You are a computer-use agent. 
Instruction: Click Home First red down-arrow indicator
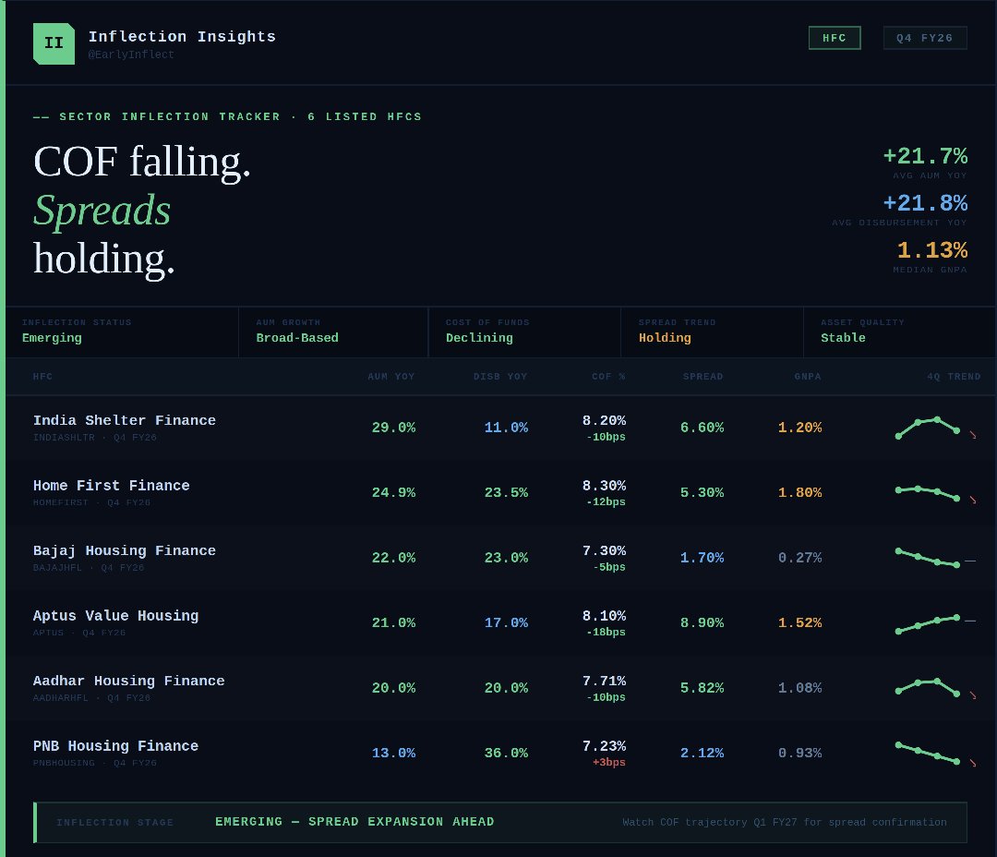972,501
